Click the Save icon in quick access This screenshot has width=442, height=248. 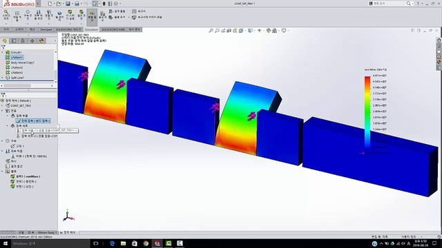coord(68,3)
